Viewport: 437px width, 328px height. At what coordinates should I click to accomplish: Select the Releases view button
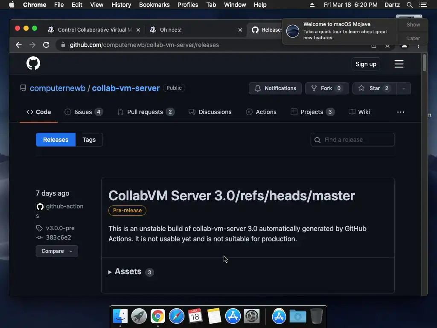(55, 140)
